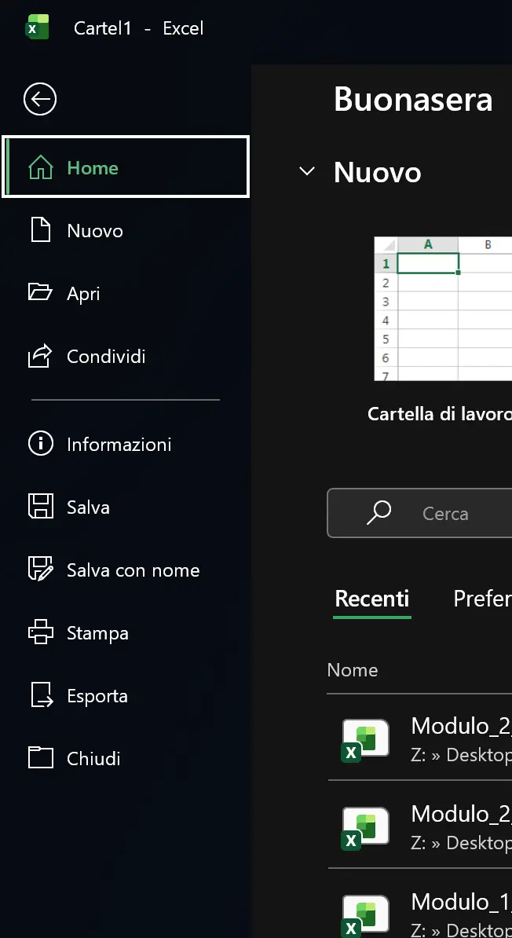The height and width of the screenshot is (938, 512).
Task: Switch to the Recenti tab
Action: click(371, 599)
